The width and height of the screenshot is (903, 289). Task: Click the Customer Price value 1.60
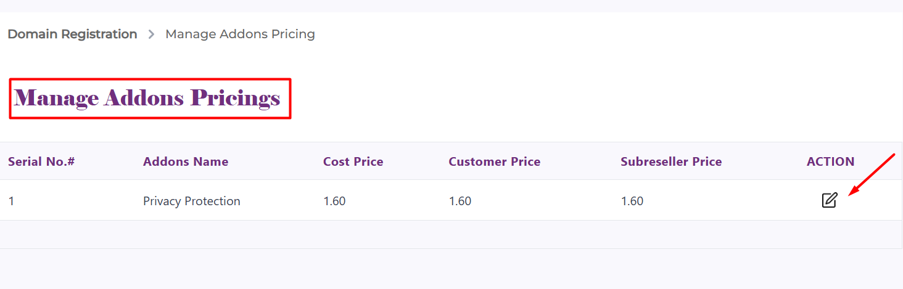coord(460,201)
